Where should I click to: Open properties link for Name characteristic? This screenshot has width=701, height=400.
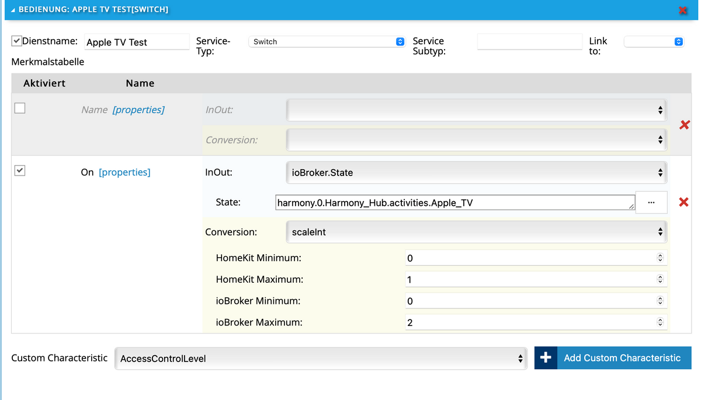click(x=138, y=110)
